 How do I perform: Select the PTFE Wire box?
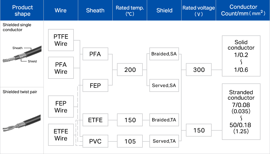(x=61, y=40)
